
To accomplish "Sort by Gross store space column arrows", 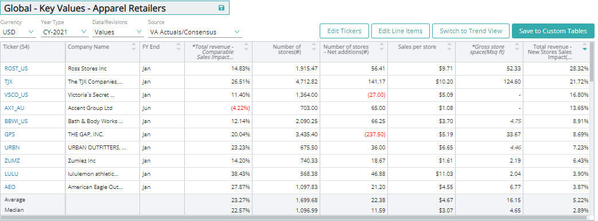I will point(517,46).
